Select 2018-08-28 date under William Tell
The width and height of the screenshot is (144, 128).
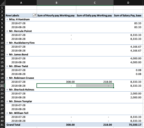click(x=18, y=121)
